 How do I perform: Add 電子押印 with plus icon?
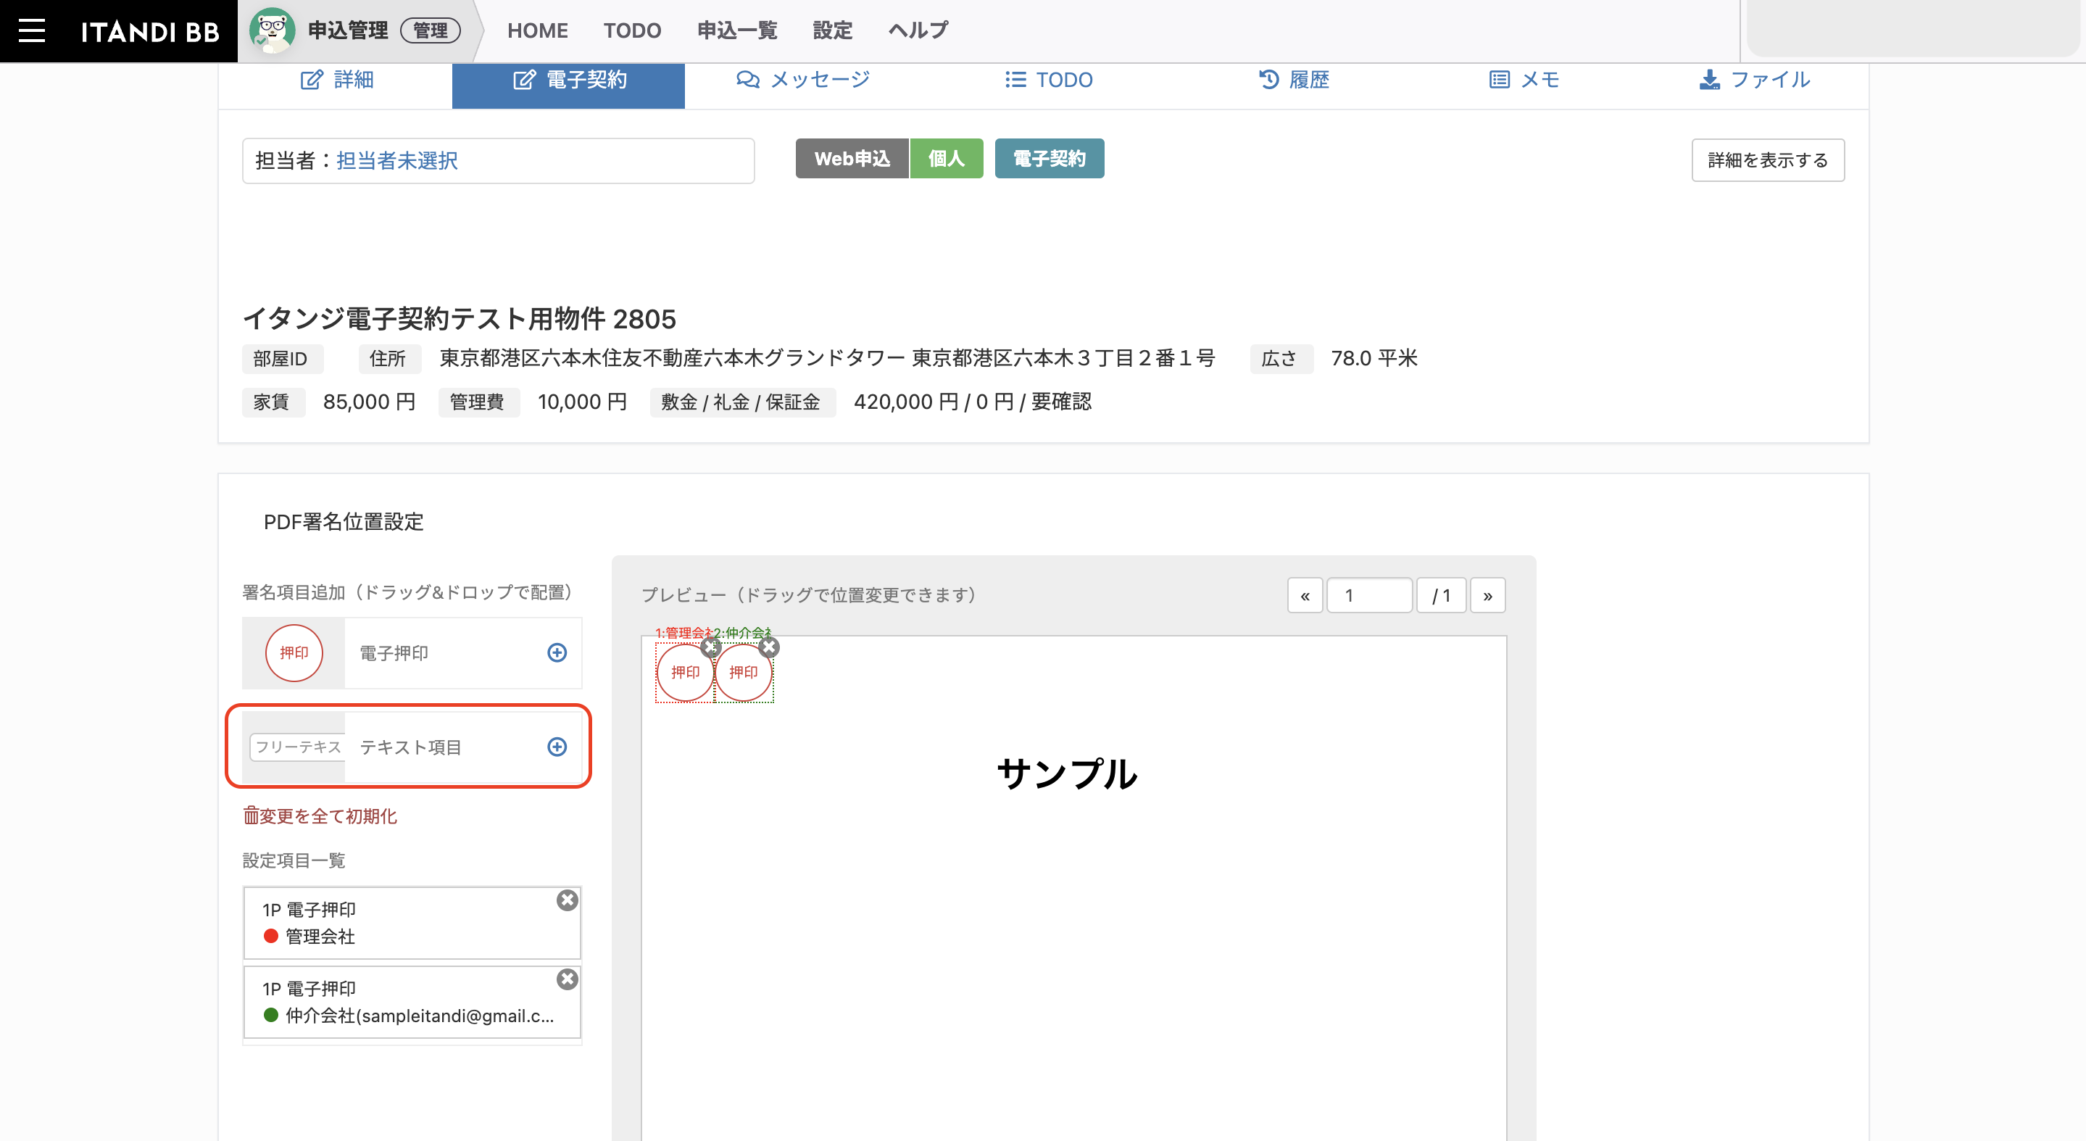click(557, 652)
